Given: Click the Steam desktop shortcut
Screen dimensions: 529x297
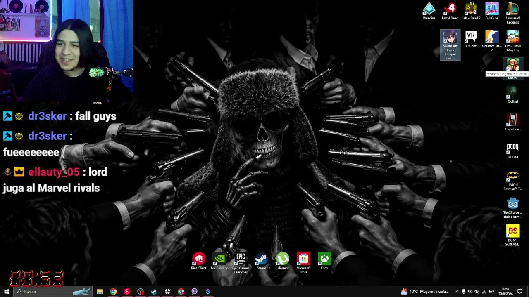Looking at the screenshot, I should 262,262.
